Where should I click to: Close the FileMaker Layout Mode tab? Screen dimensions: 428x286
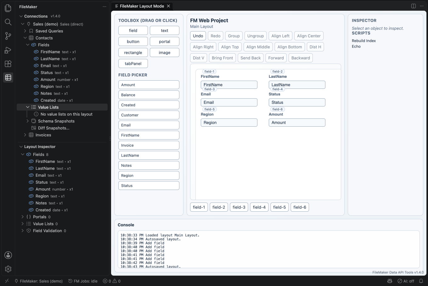(168, 6)
